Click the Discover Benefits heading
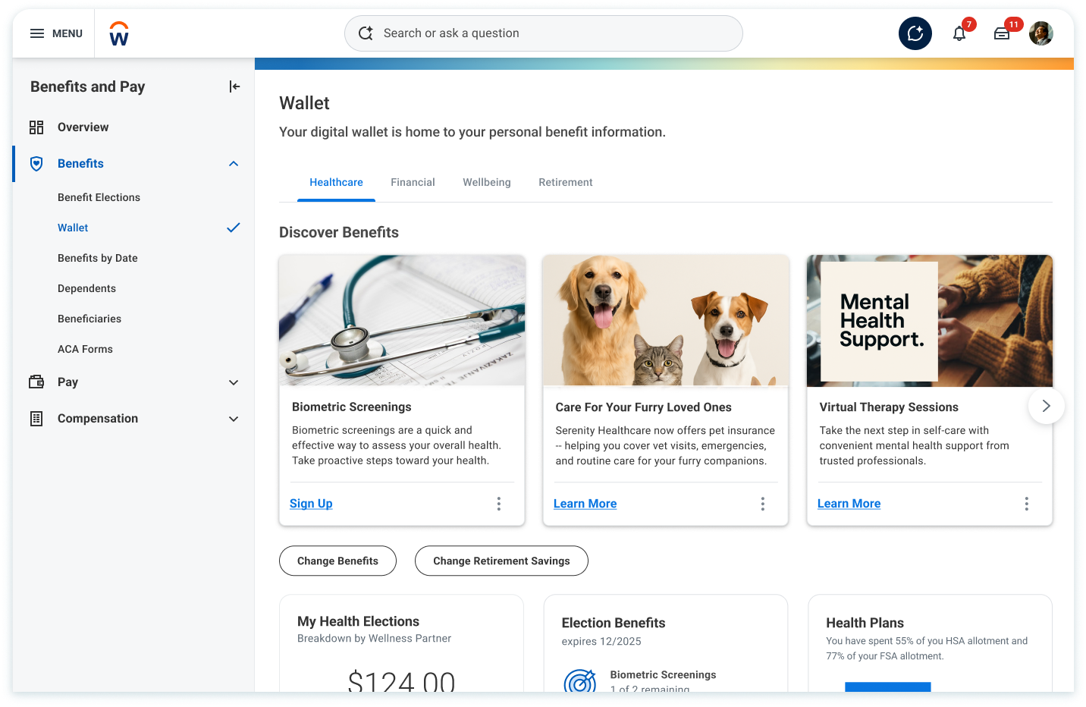The width and height of the screenshot is (1086, 707). (339, 232)
